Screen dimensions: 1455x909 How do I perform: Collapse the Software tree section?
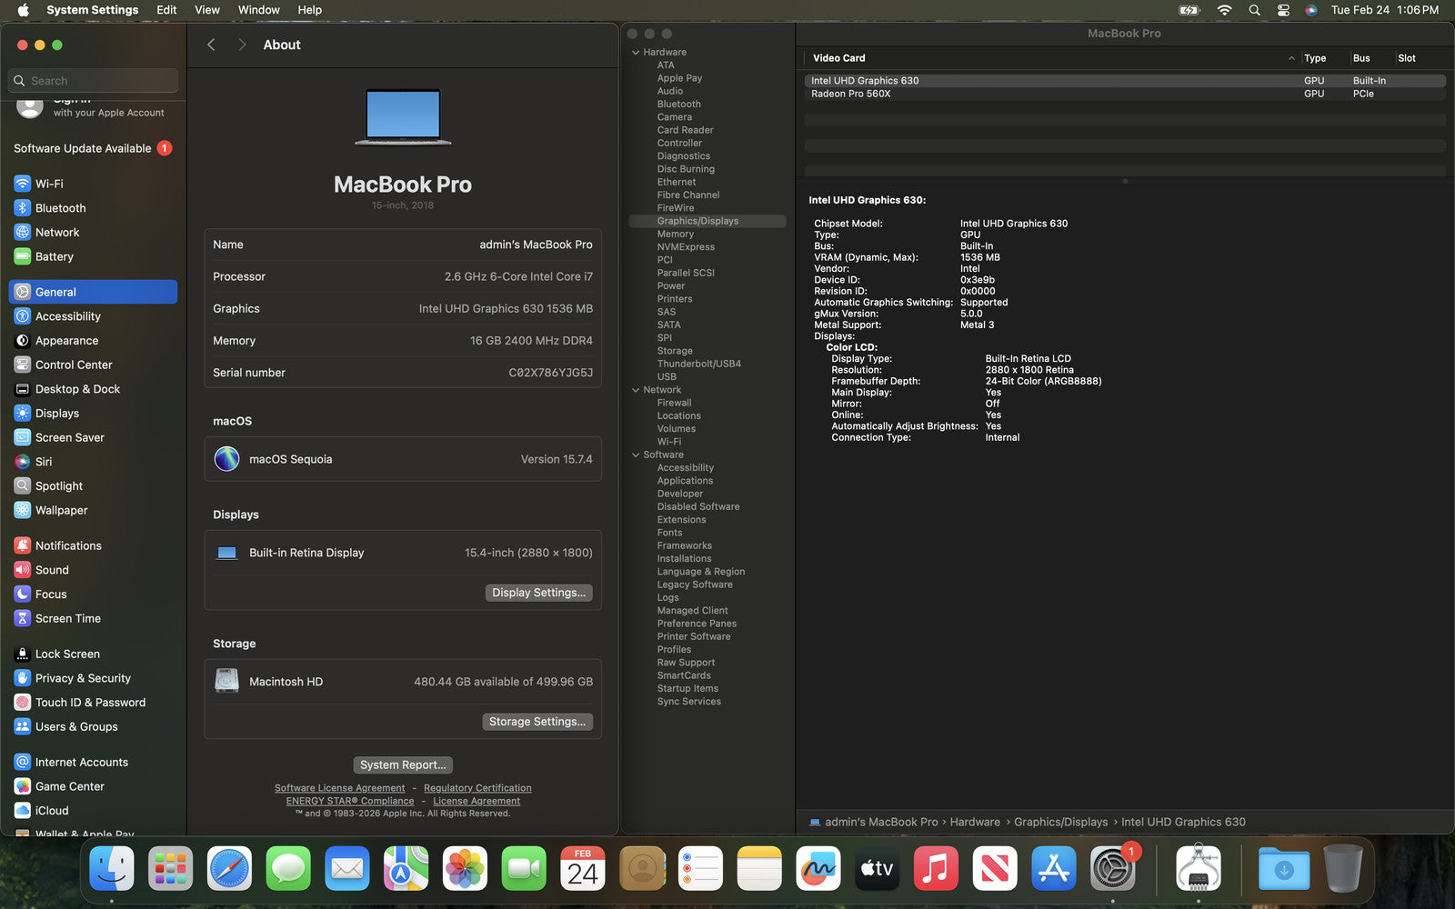636,454
